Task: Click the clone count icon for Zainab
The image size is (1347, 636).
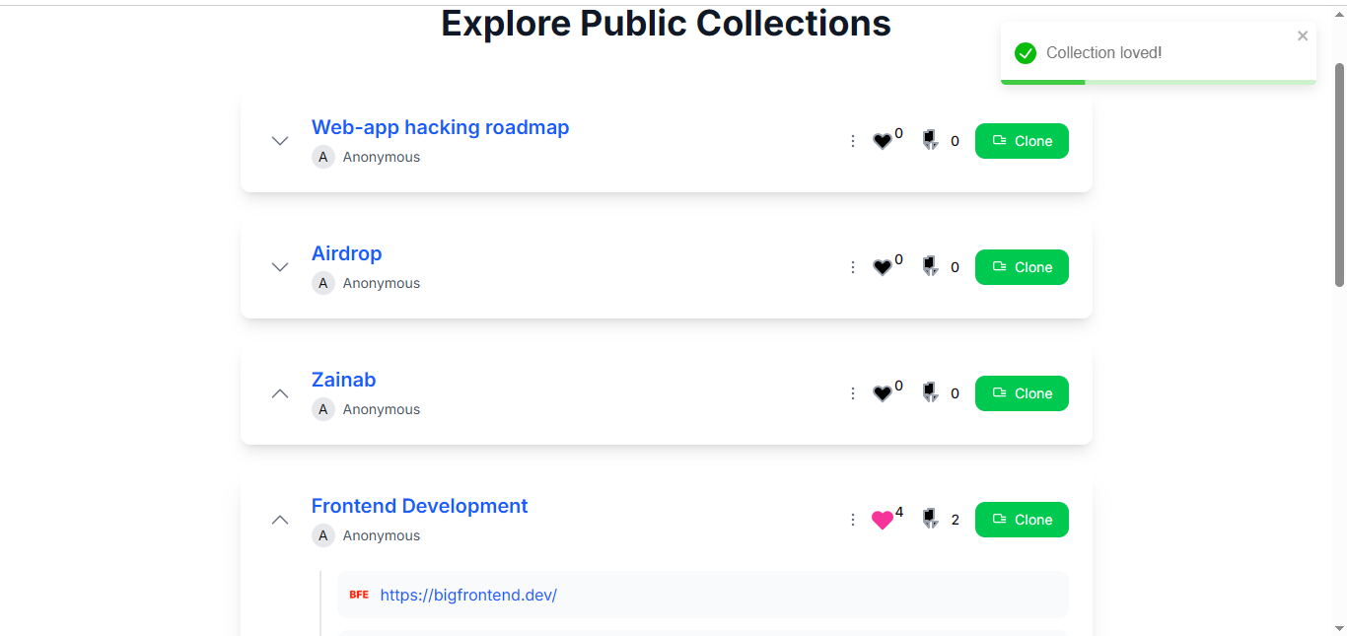Action: 930,392
